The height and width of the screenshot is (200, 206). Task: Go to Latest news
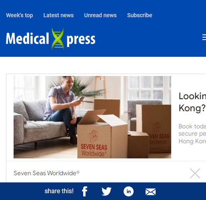click(x=58, y=15)
